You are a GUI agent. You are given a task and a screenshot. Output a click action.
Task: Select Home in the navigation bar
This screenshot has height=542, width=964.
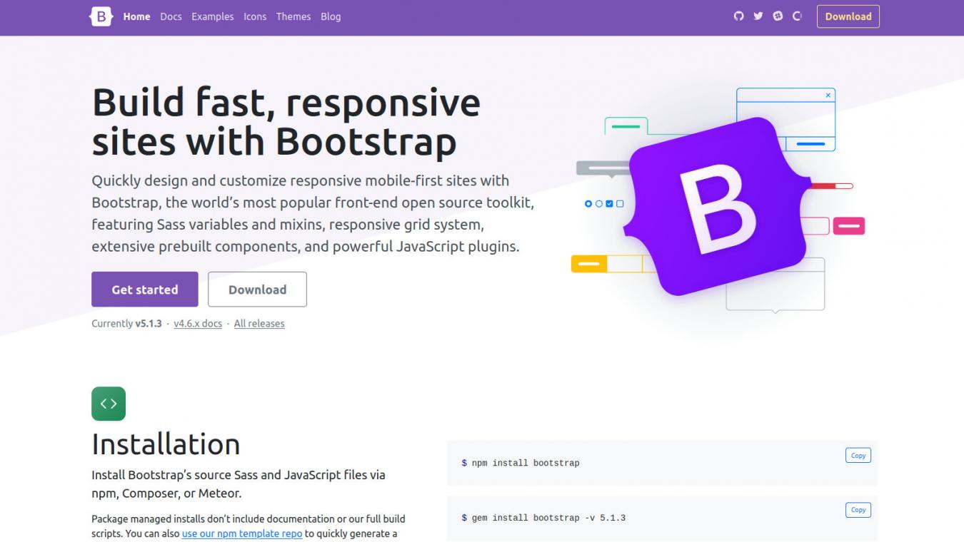pyautogui.click(x=136, y=16)
